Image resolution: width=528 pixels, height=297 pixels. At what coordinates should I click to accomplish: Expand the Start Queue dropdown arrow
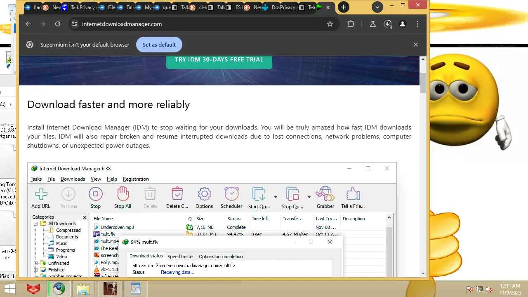[276, 197]
